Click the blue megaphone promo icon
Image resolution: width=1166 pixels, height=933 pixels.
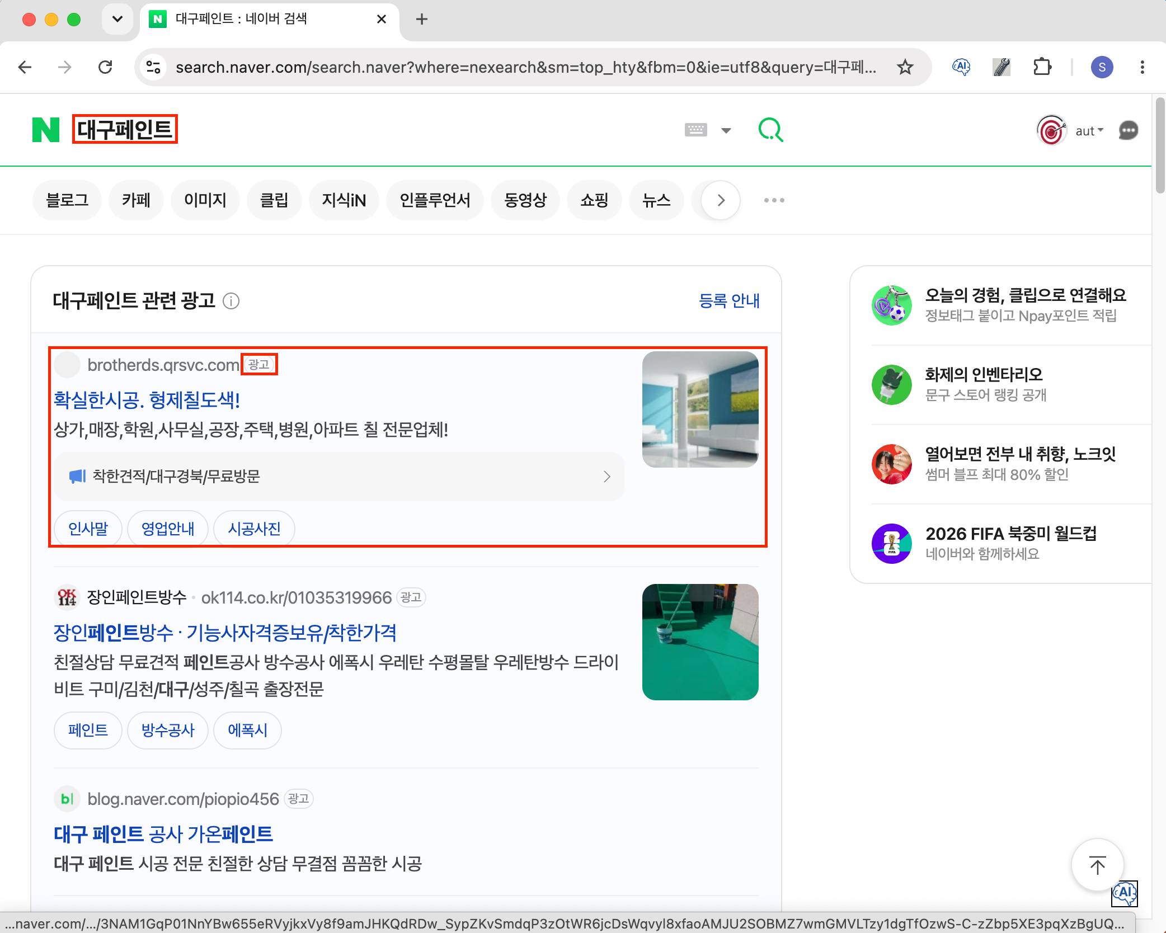77,477
